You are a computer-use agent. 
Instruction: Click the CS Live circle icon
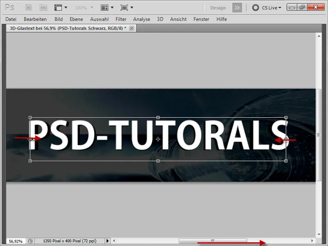255,8
